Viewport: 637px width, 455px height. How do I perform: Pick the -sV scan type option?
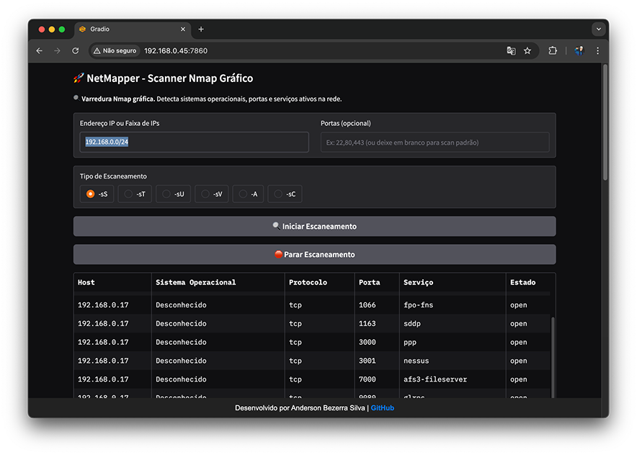coord(212,194)
